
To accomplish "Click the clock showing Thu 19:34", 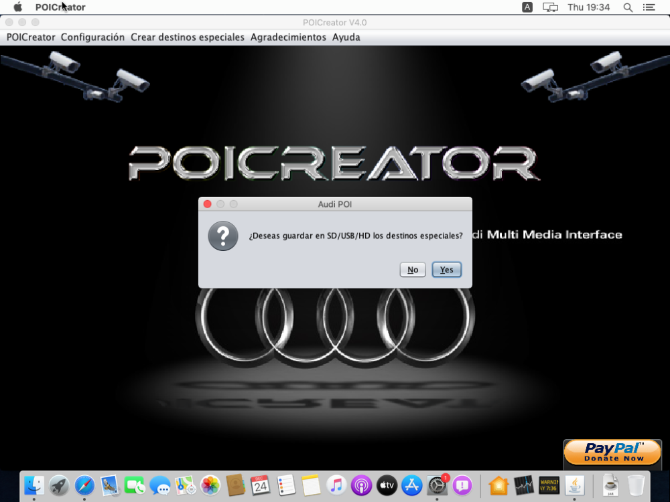I will [588, 7].
